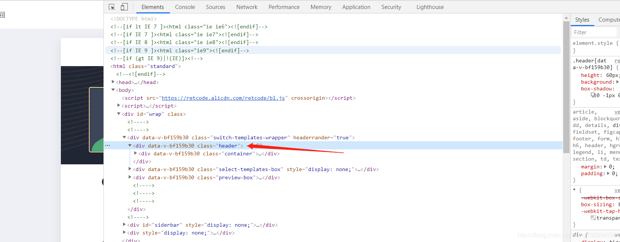Switch to the Computed pane tab

[609, 20]
